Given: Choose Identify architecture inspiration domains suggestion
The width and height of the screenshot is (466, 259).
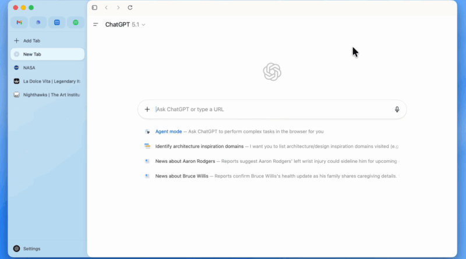Looking at the screenshot, I should (x=272, y=147).
